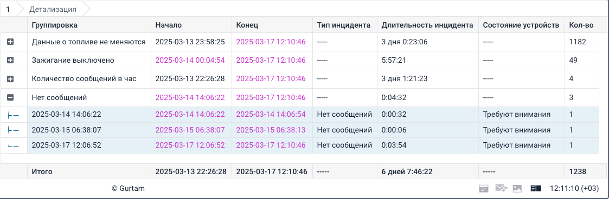
Task: Open the picture icon in the footer
Action: [517, 189]
